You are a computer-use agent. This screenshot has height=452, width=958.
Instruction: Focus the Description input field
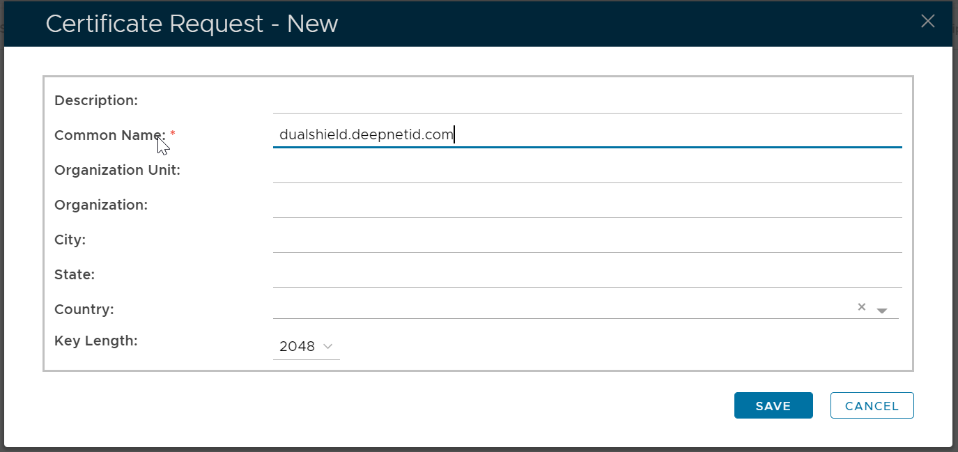pyautogui.click(x=587, y=101)
